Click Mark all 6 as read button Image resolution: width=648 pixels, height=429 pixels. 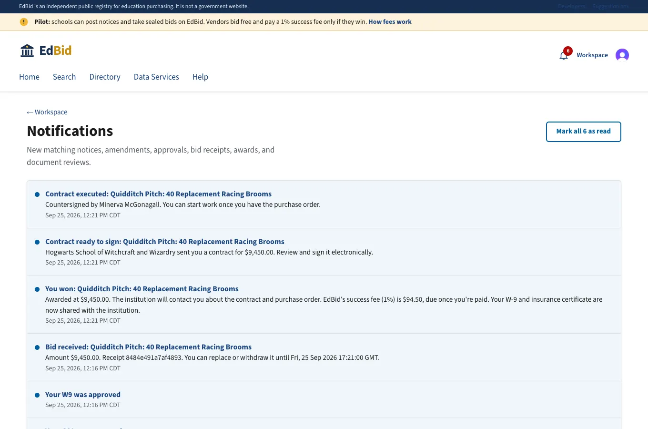tap(583, 132)
